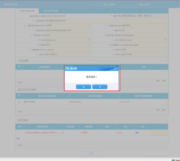Switch to 工程项目其它信息 tab
This screenshot has width=180, height=161.
pos(51,11)
